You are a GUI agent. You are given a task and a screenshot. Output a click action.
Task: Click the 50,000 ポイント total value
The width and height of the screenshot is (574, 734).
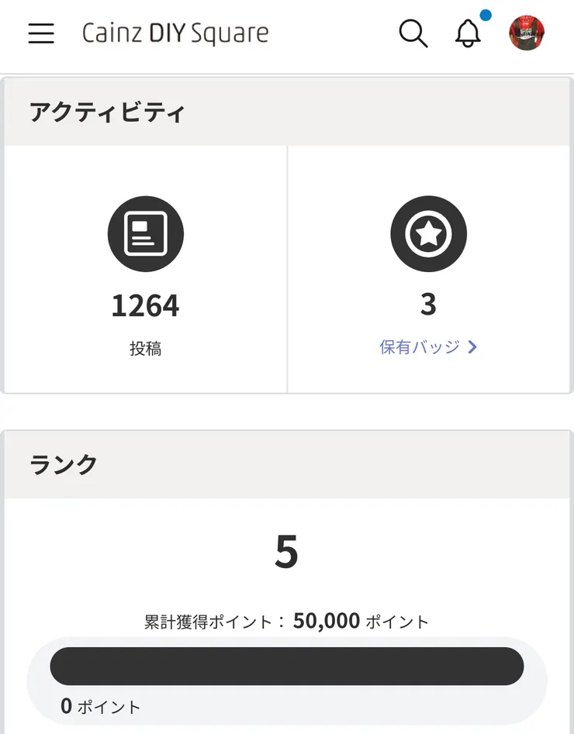(361, 622)
